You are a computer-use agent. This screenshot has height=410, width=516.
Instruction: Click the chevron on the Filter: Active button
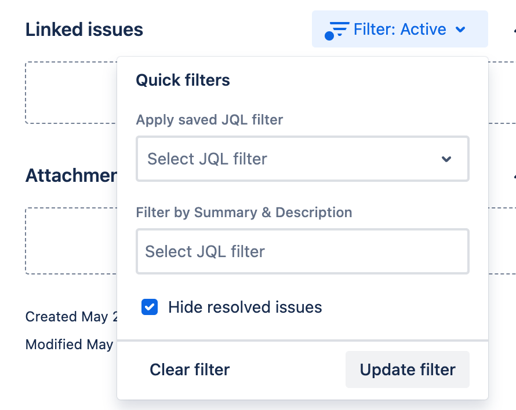[461, 29]
